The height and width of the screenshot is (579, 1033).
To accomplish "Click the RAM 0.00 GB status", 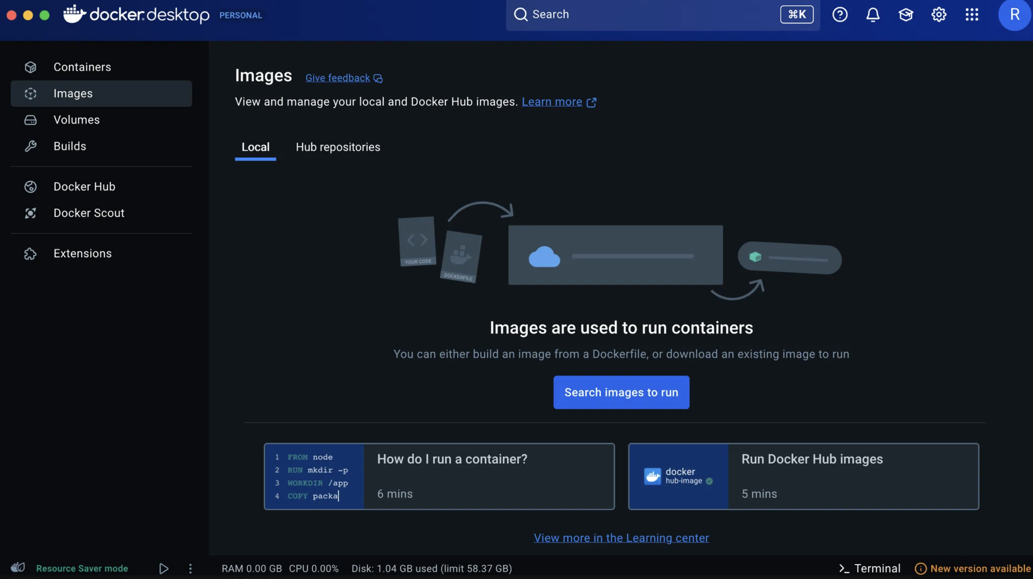I will (251, 569).
